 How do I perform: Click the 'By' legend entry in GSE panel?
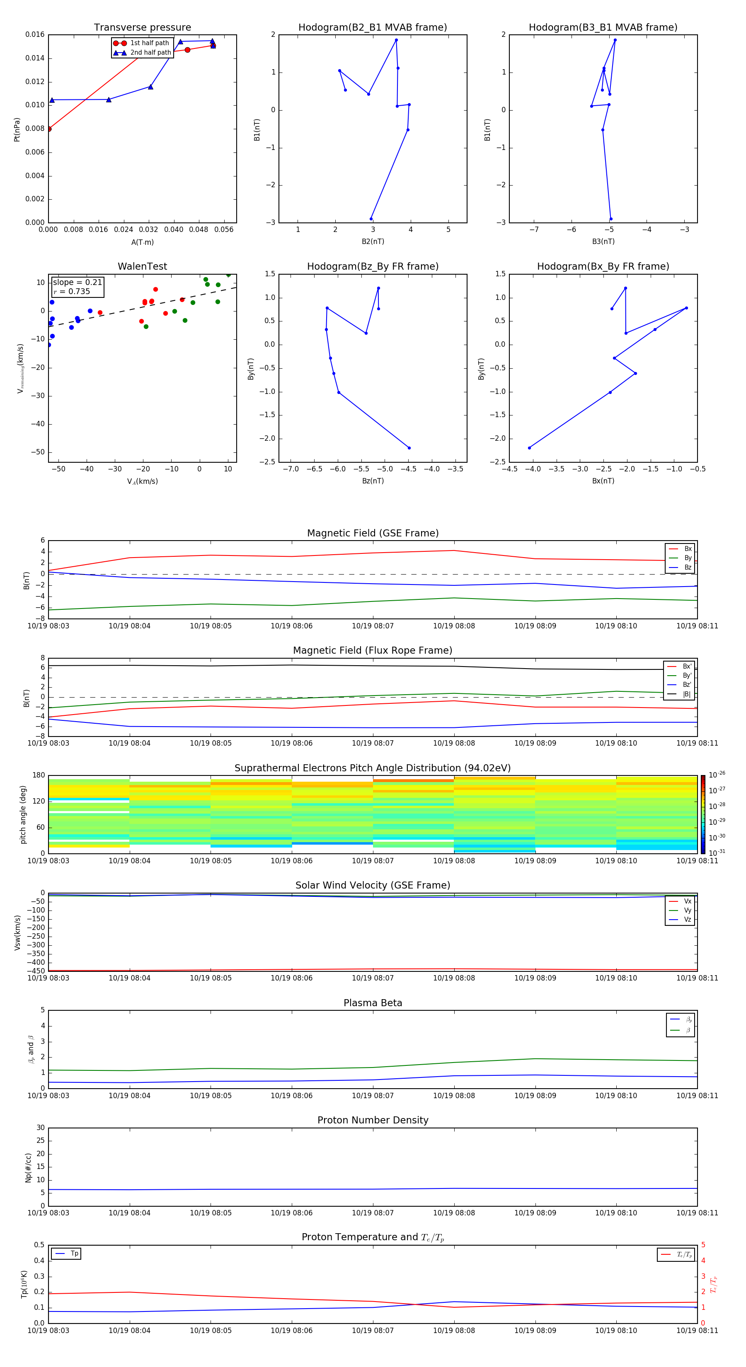tap(680, 558)
